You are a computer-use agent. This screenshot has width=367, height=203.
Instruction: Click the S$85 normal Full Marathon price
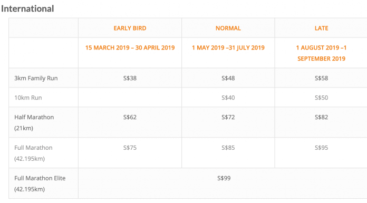click(228, 148)
